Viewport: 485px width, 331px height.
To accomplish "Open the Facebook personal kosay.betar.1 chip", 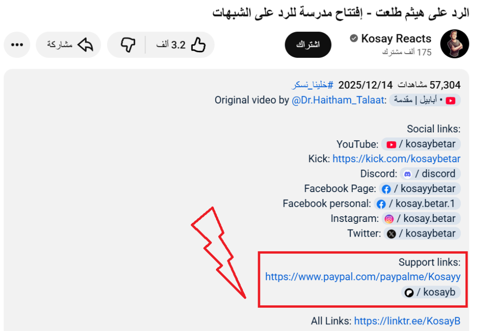I will click(x=417, y=203).
